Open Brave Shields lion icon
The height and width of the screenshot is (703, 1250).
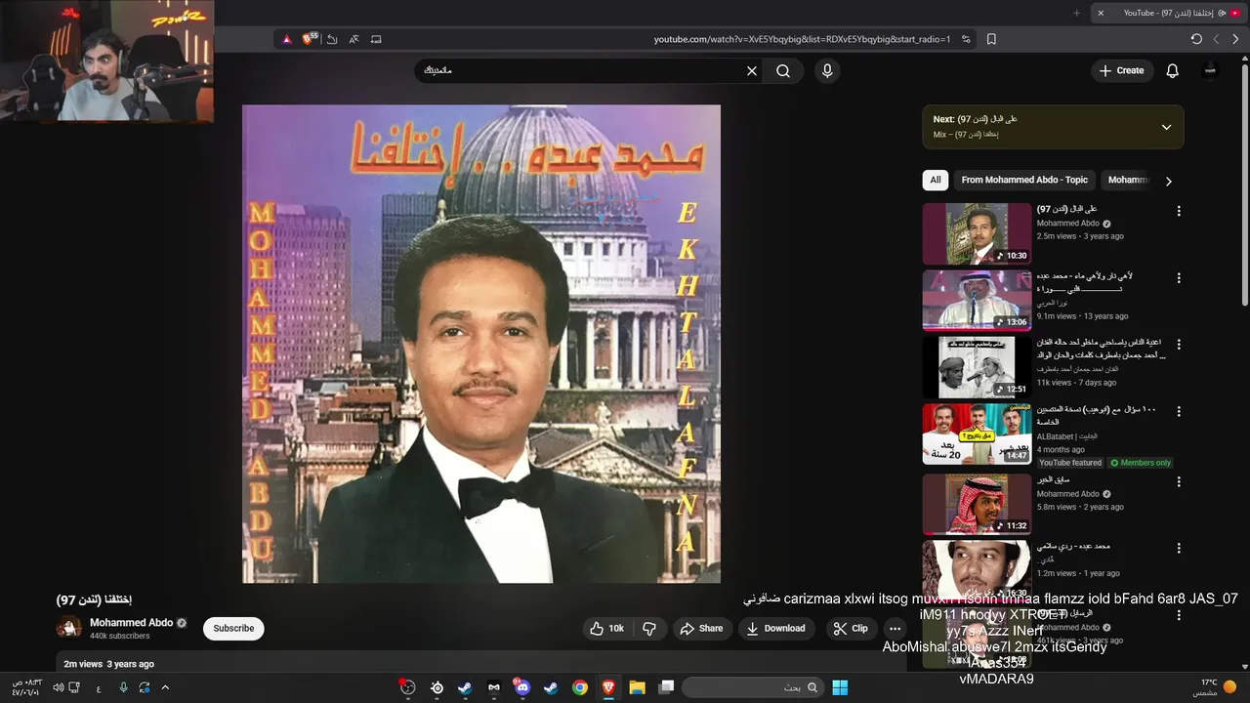point(309,39)
